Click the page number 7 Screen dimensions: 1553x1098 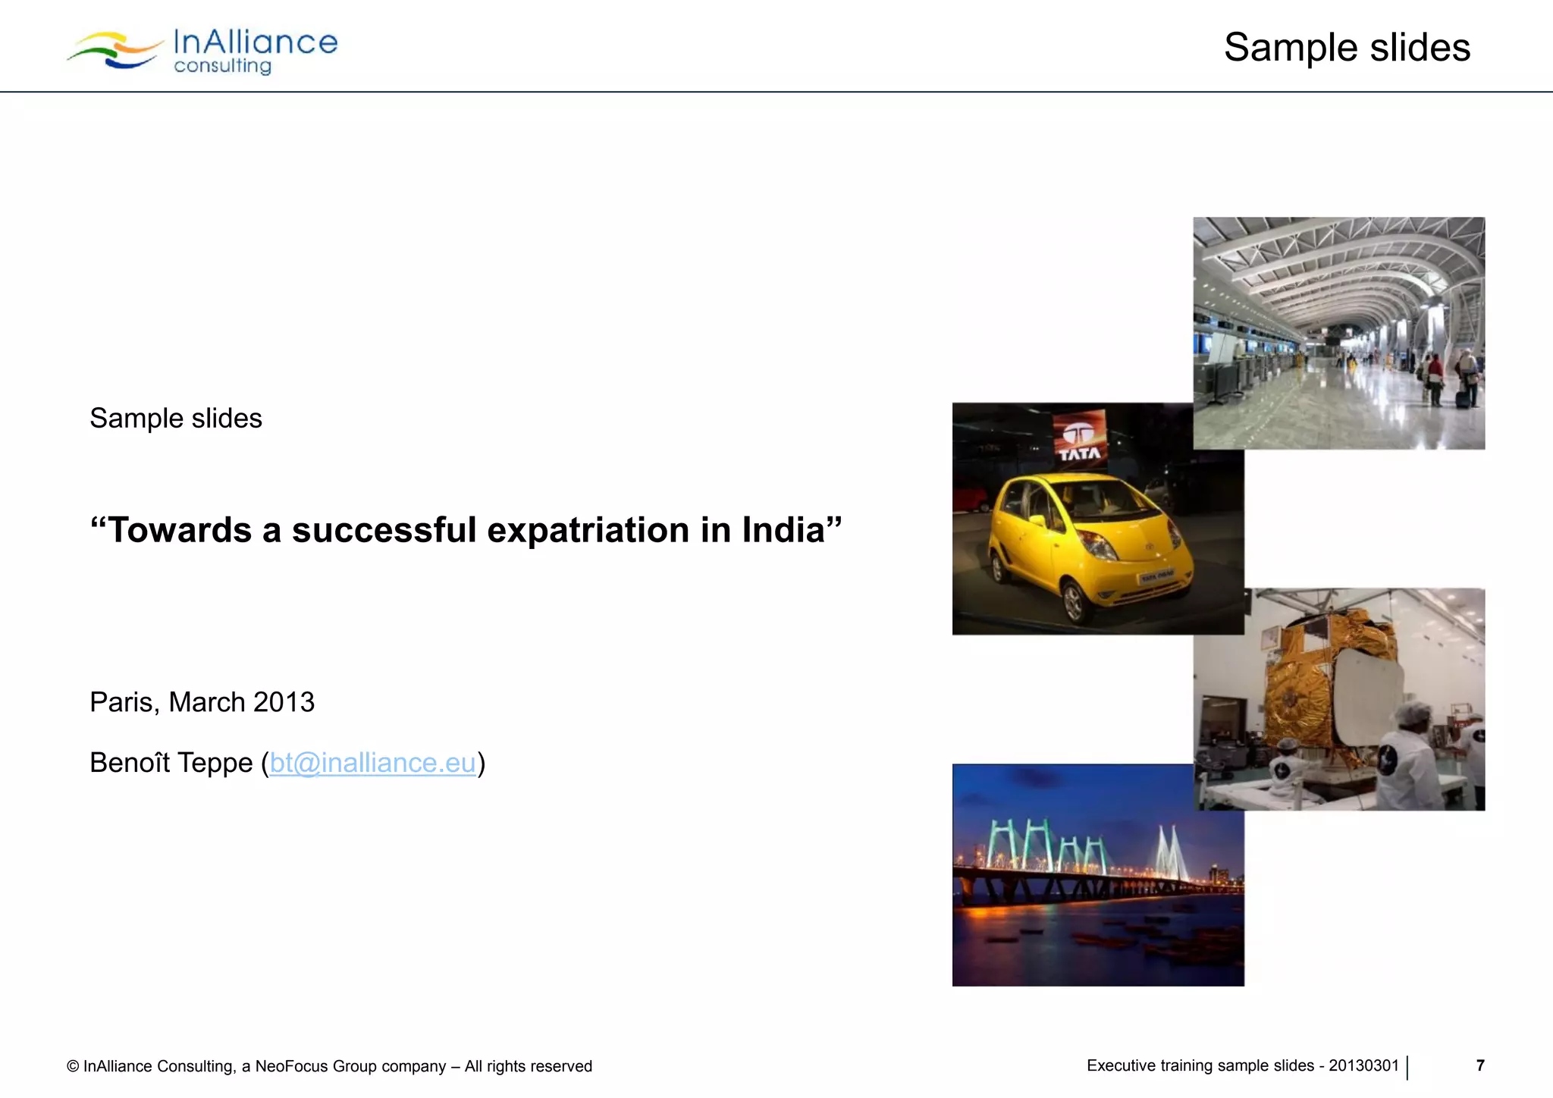point(1479,1065)
